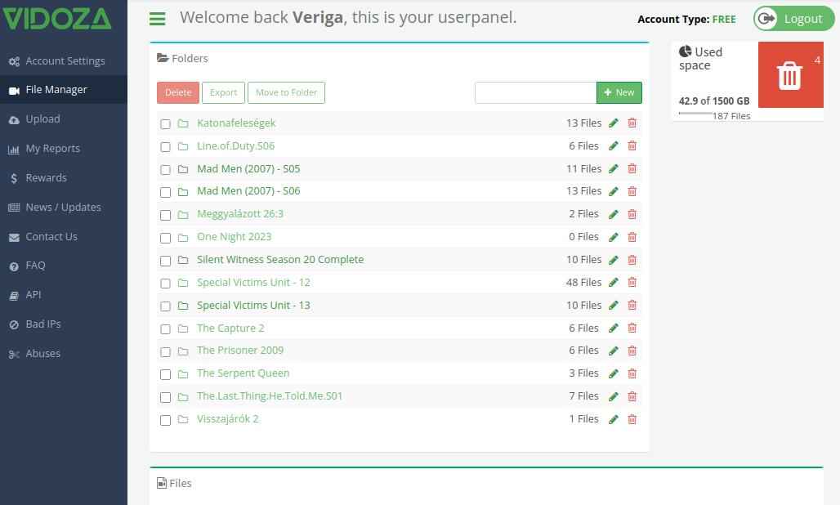Click pencil icon for The Capture 2
Screen dimensions: 840x505
[614, 328]
